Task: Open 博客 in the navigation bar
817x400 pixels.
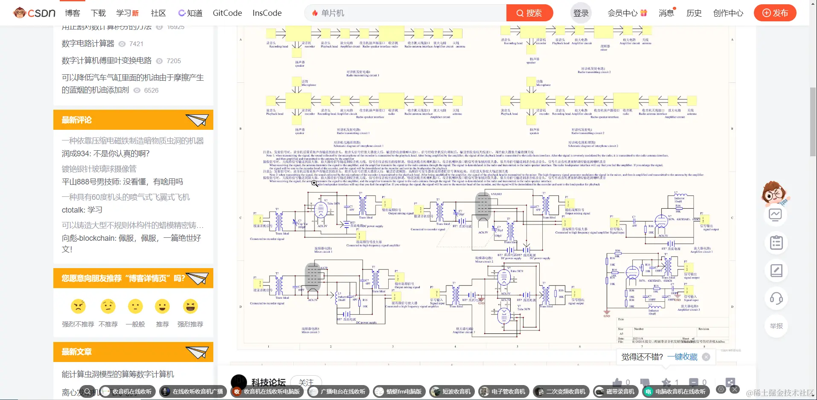Action: click(73, 13)
